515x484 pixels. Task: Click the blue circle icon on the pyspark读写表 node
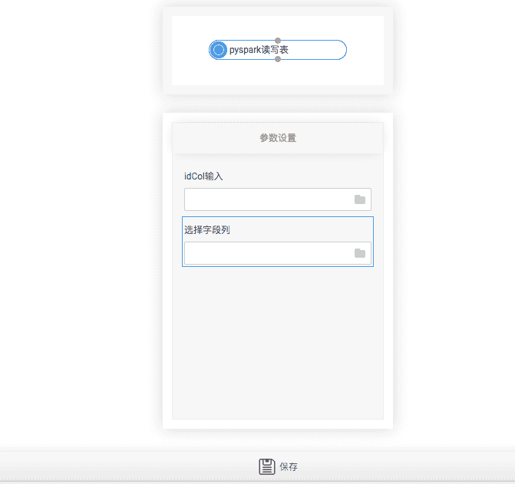218,50
